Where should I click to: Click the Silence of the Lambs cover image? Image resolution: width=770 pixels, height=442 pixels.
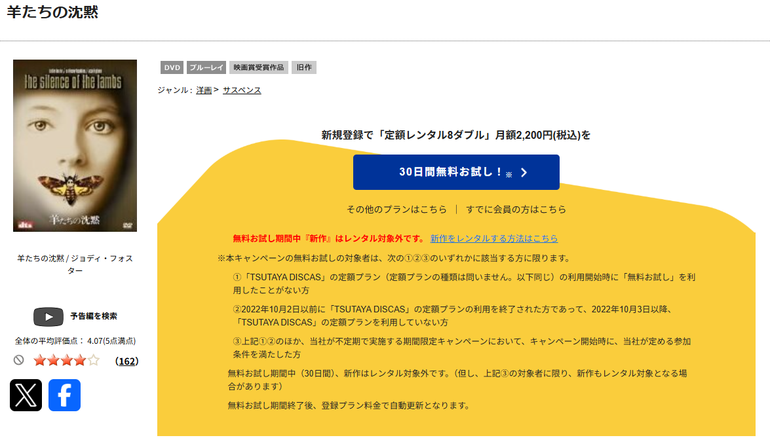pos(75,146)
